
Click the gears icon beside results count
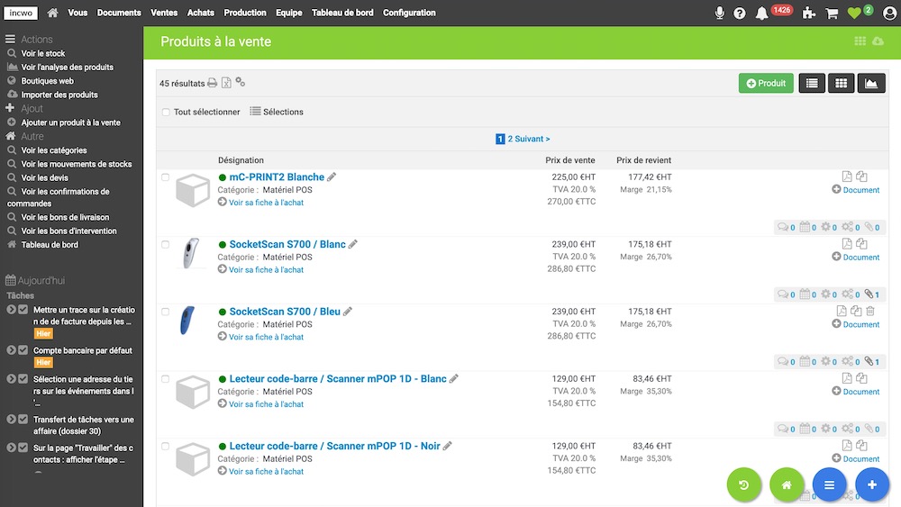click(x=241, y=83)
